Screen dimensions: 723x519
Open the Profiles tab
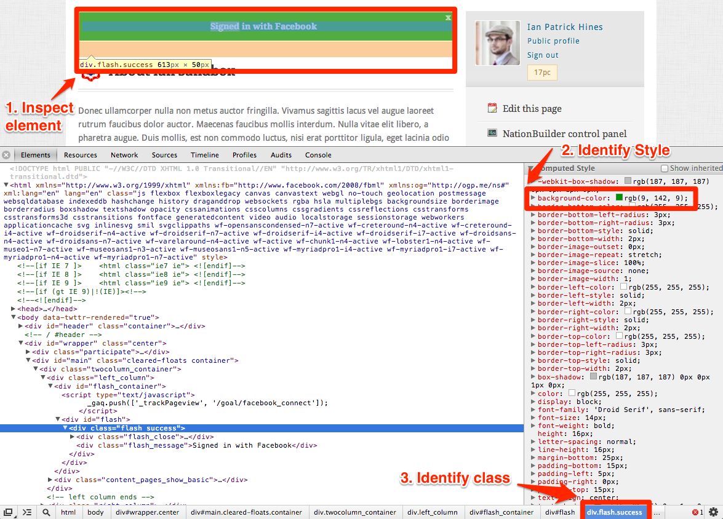(x=244, y=155)
